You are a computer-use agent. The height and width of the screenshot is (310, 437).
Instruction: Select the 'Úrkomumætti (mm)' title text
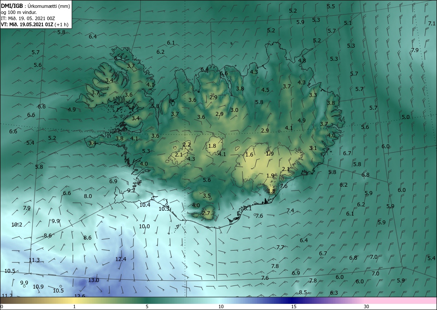48,6
